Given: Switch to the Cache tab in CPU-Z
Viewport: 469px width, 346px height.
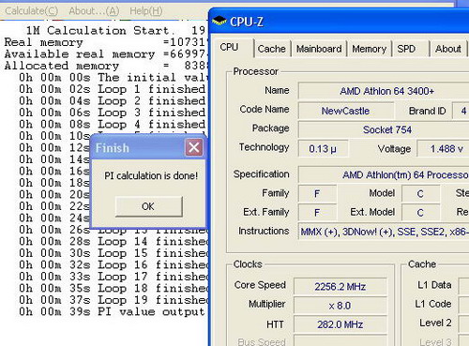Looking at the screenshot, I should point(272,49).
